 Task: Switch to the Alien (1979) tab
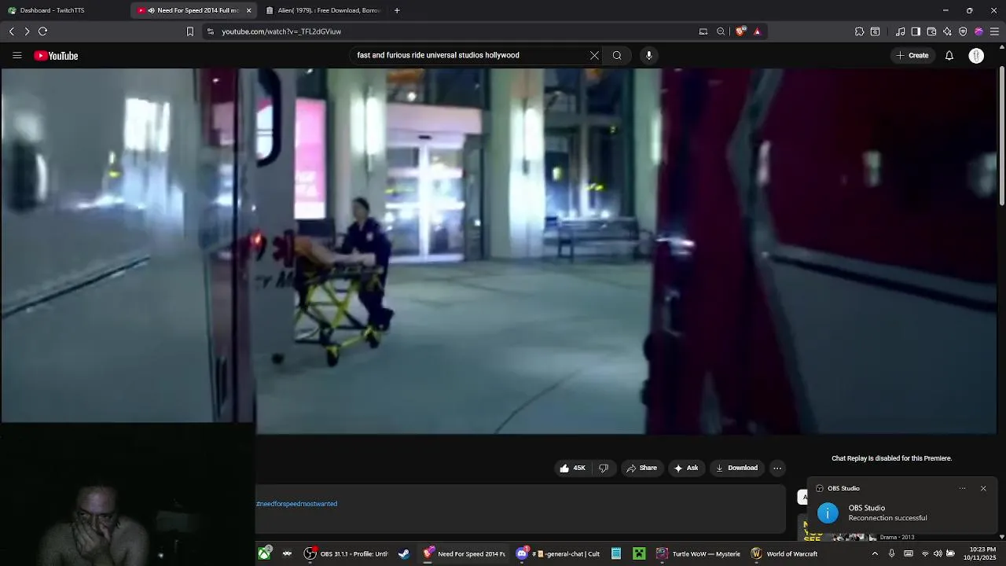(323, 10)
